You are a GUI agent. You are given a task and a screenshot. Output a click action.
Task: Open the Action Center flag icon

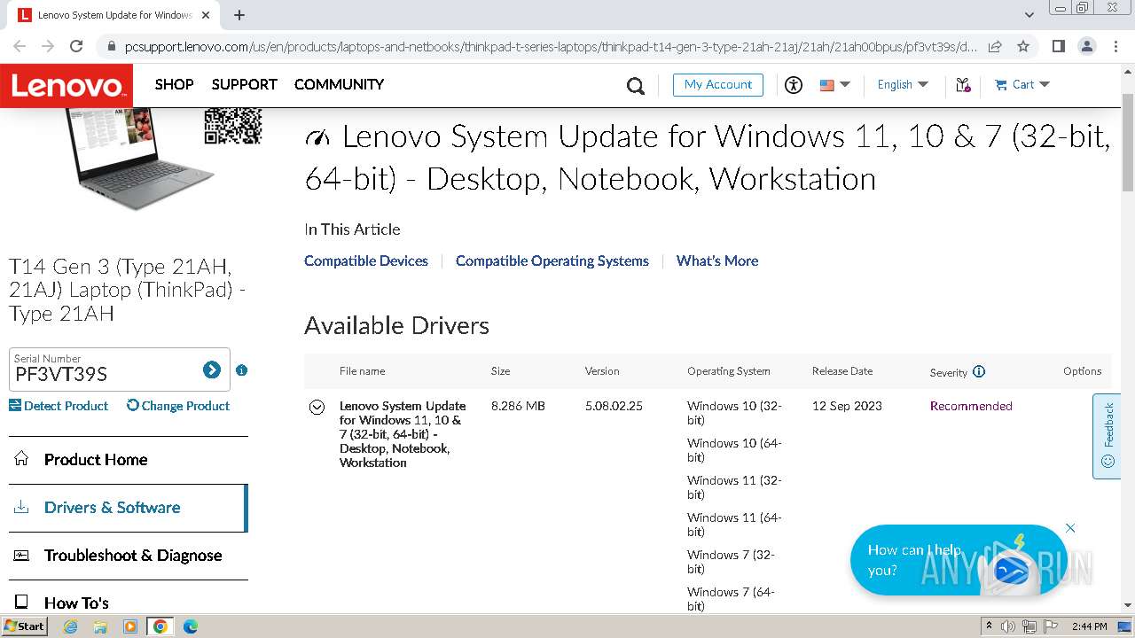coord(1052,626)
